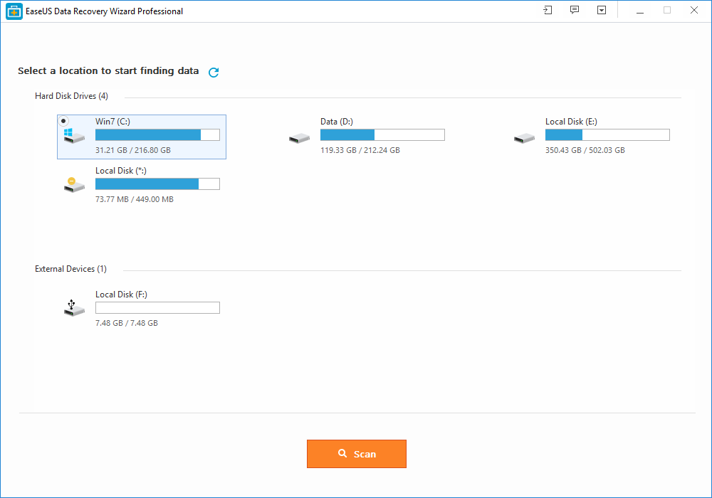Select the Win7 (C:) radio button
The image size is (712, 498).
tap(63, 121)
